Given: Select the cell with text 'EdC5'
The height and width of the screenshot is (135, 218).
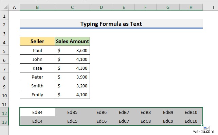Looking at the screenshot, I should [72, 121].
